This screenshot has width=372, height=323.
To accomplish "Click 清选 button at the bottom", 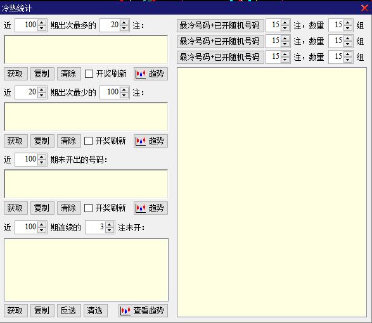I will (x=95, y=310).
